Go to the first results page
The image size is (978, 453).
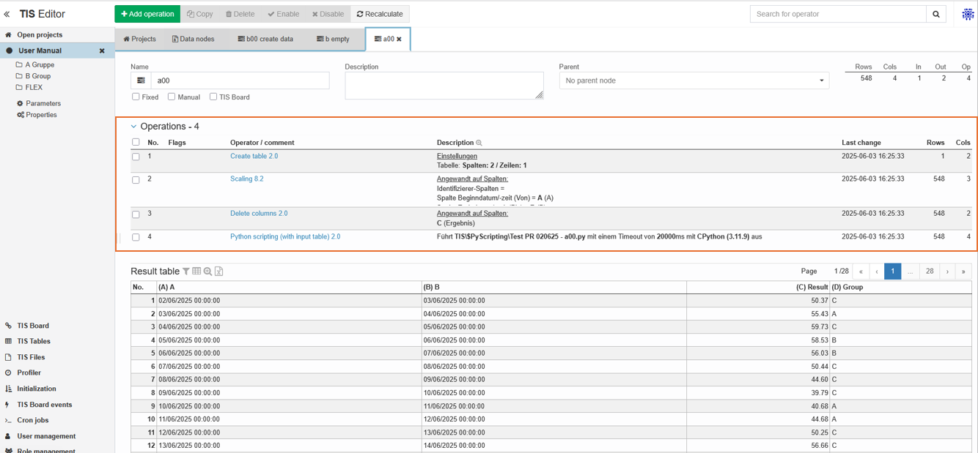point(861,272)
